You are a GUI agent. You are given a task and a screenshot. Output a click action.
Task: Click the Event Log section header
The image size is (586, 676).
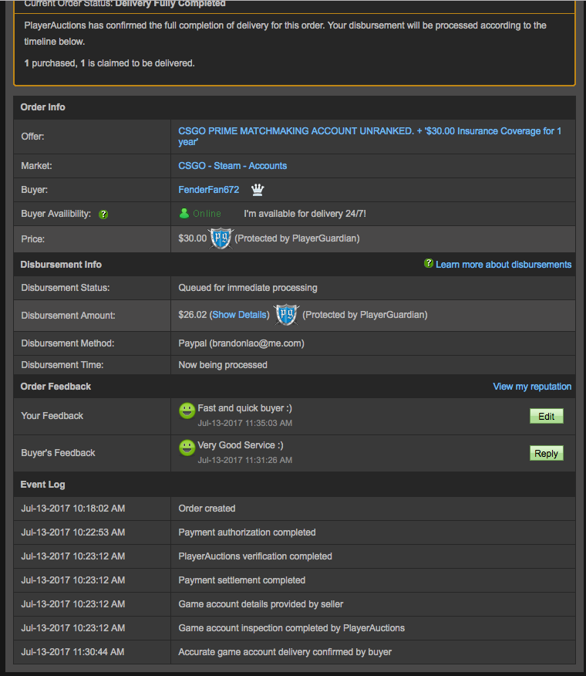pos(42,485)
